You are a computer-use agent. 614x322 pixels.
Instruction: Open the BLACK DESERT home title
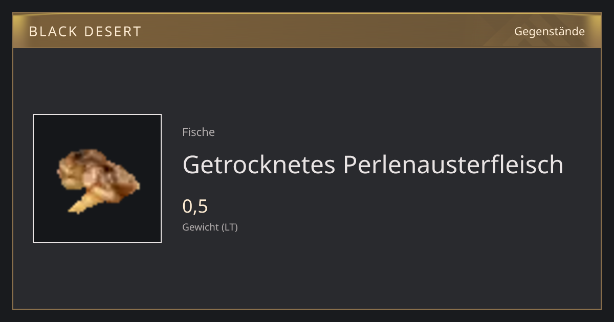click(x=85, y=32)
